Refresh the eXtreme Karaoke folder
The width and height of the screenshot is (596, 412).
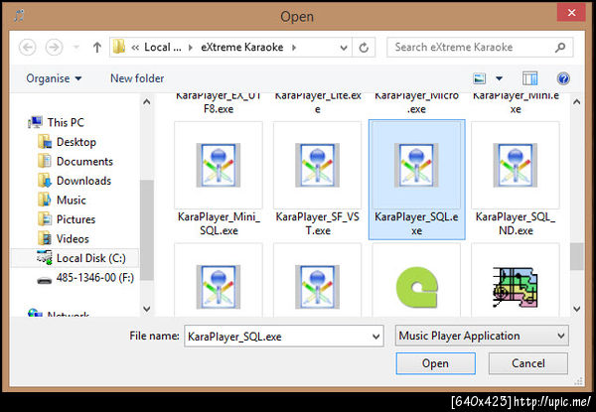click(x=364, y=48)
